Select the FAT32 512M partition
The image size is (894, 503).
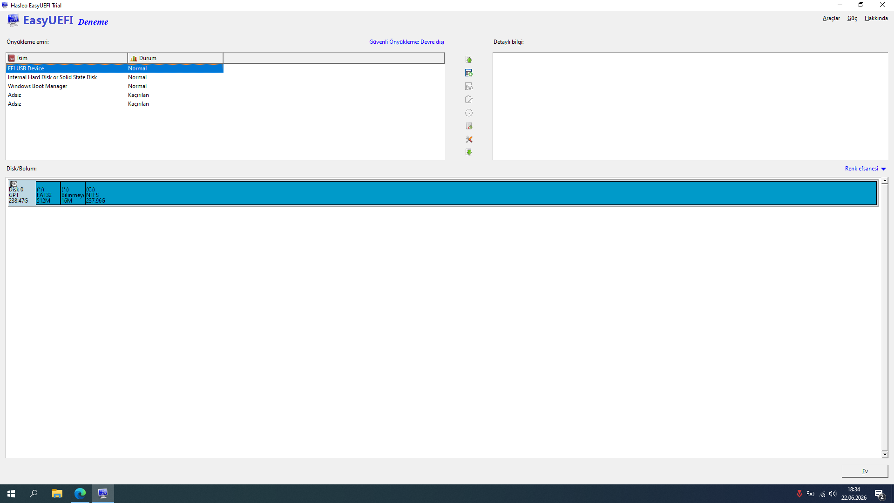[x=48, y=193]
